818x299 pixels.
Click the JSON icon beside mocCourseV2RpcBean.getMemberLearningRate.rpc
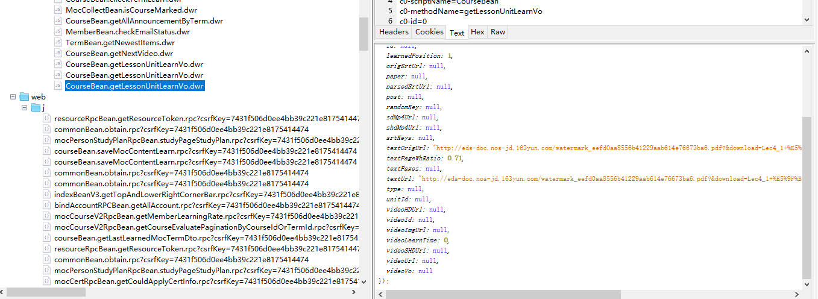coord(46,216)
